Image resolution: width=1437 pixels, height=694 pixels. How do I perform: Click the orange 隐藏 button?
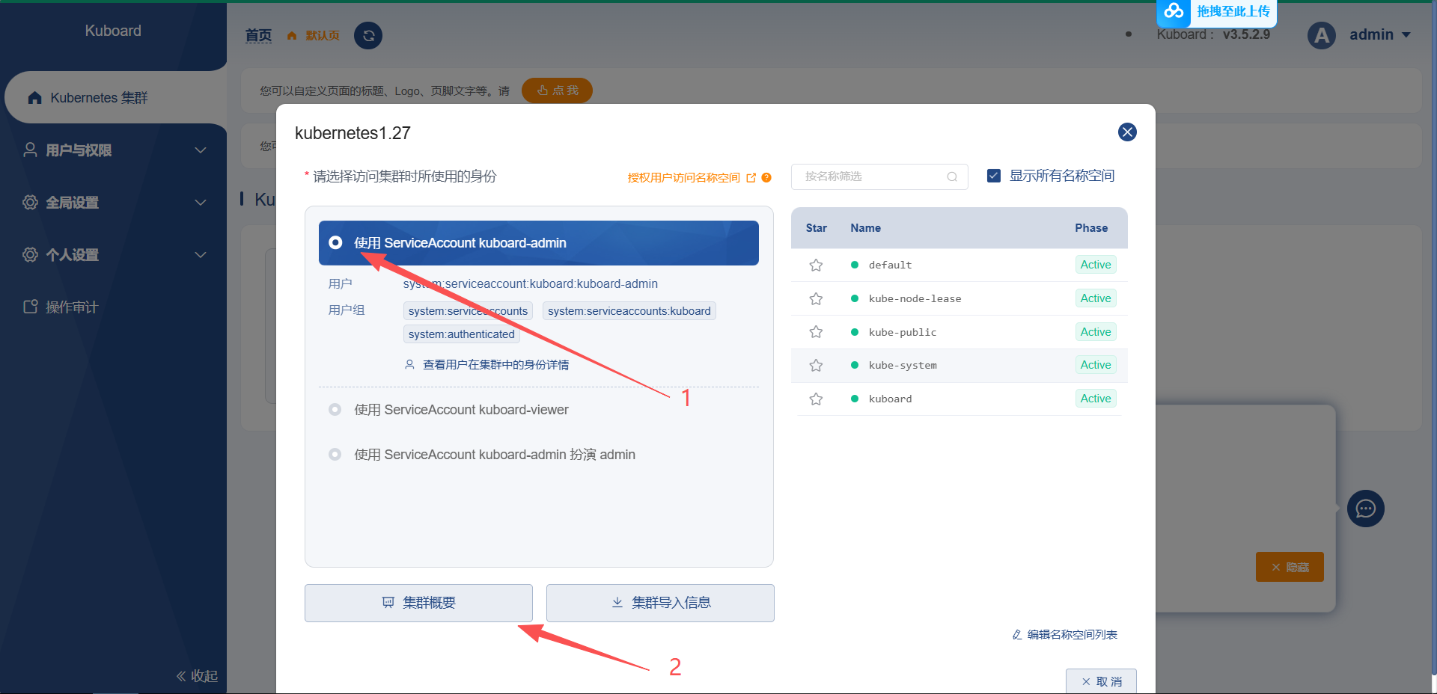(1290, 567)
